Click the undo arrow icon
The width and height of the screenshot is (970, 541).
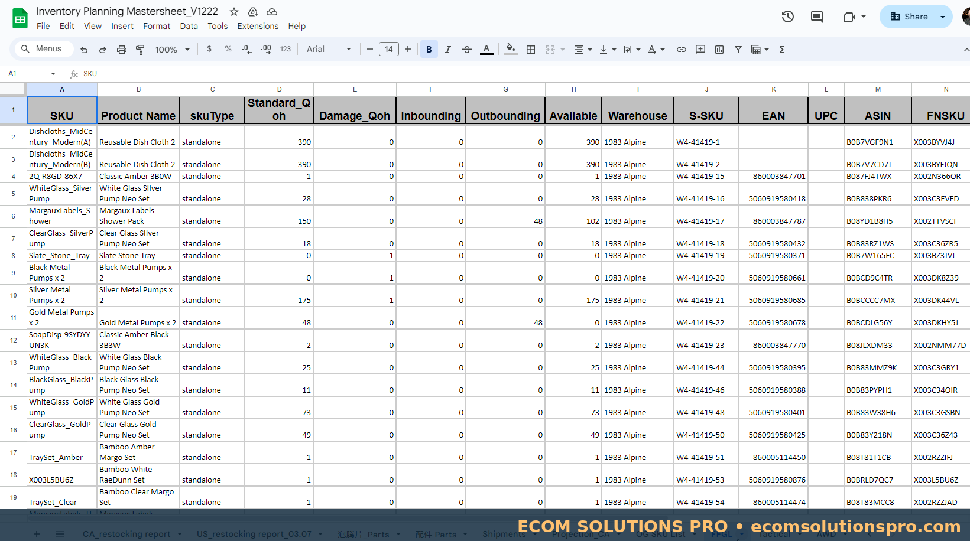coord(84,50)
